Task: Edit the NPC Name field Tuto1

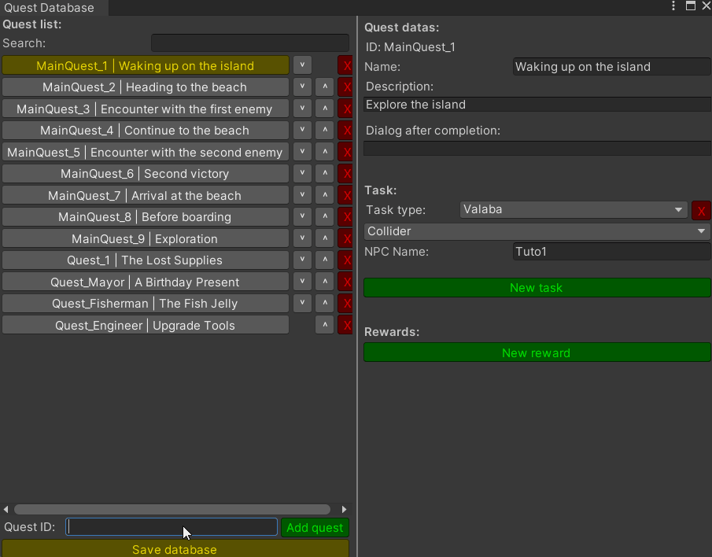Action: 611,252
